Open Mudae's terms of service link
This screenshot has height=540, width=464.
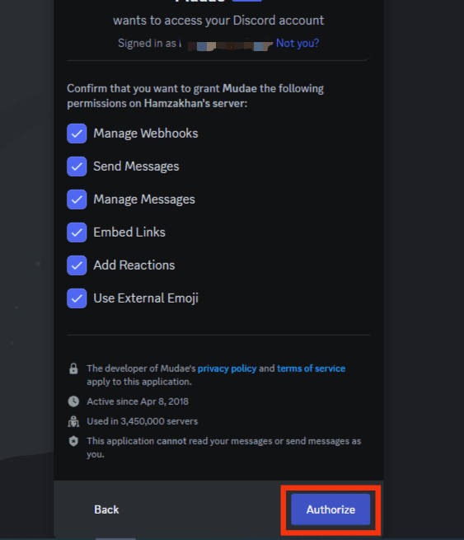311,369
